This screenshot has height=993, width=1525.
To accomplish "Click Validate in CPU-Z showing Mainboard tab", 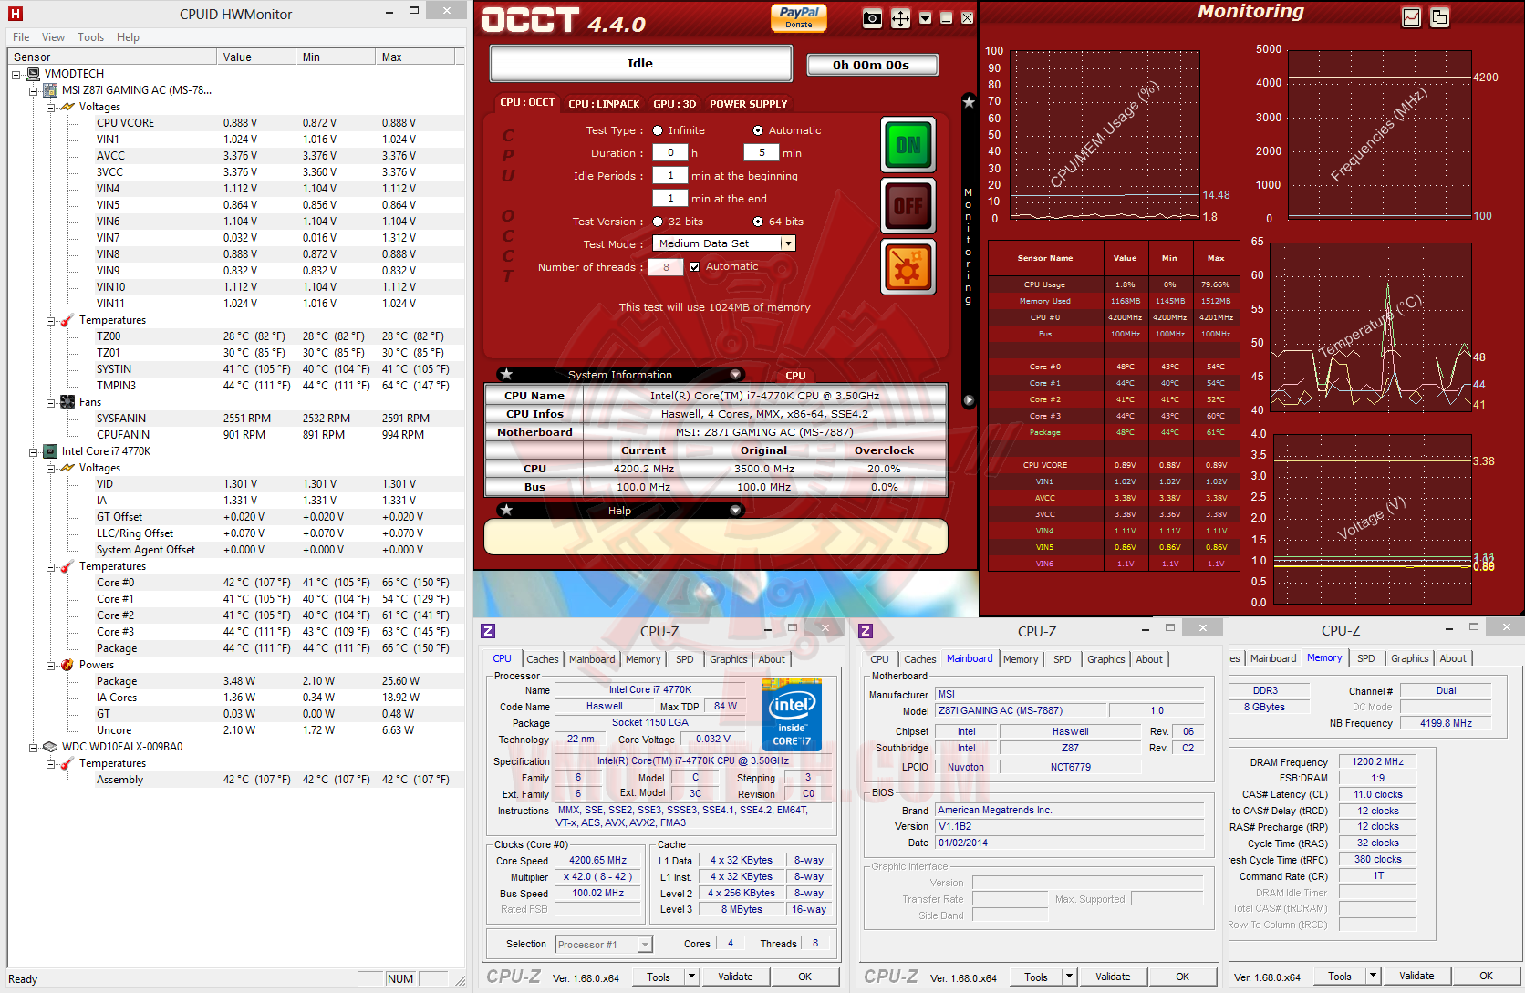I will (1113, 977).
